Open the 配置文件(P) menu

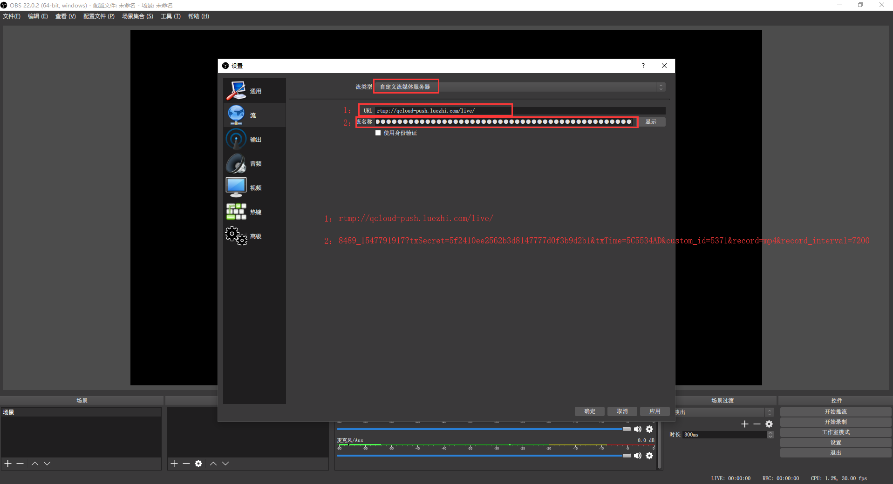[x=99, y=16]
